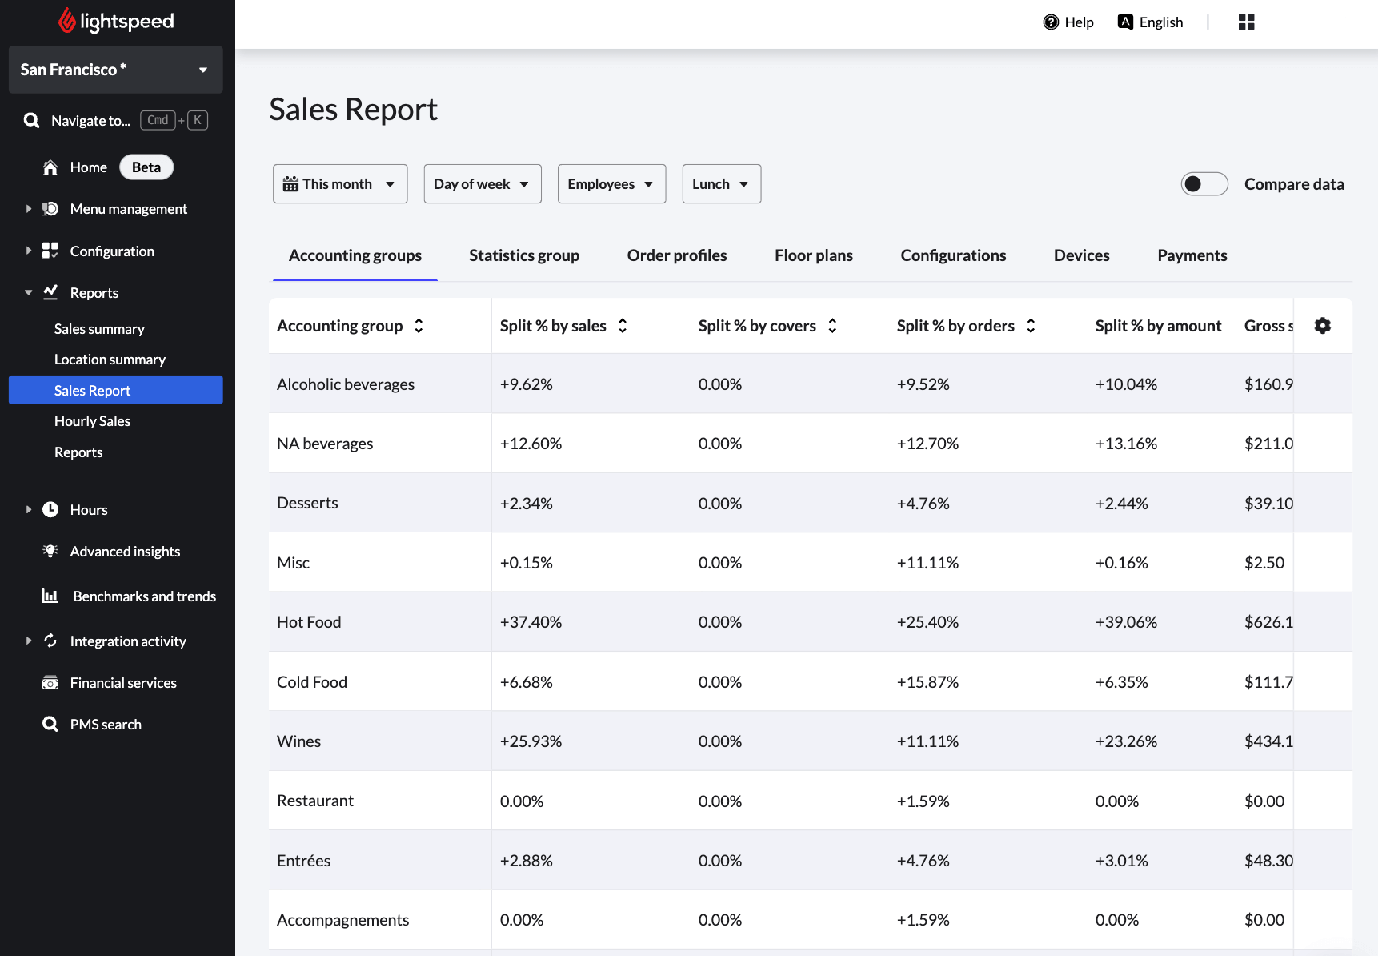The image size is (1378, 956).
Task: Change language from English
Action: tap(1150, 22)
